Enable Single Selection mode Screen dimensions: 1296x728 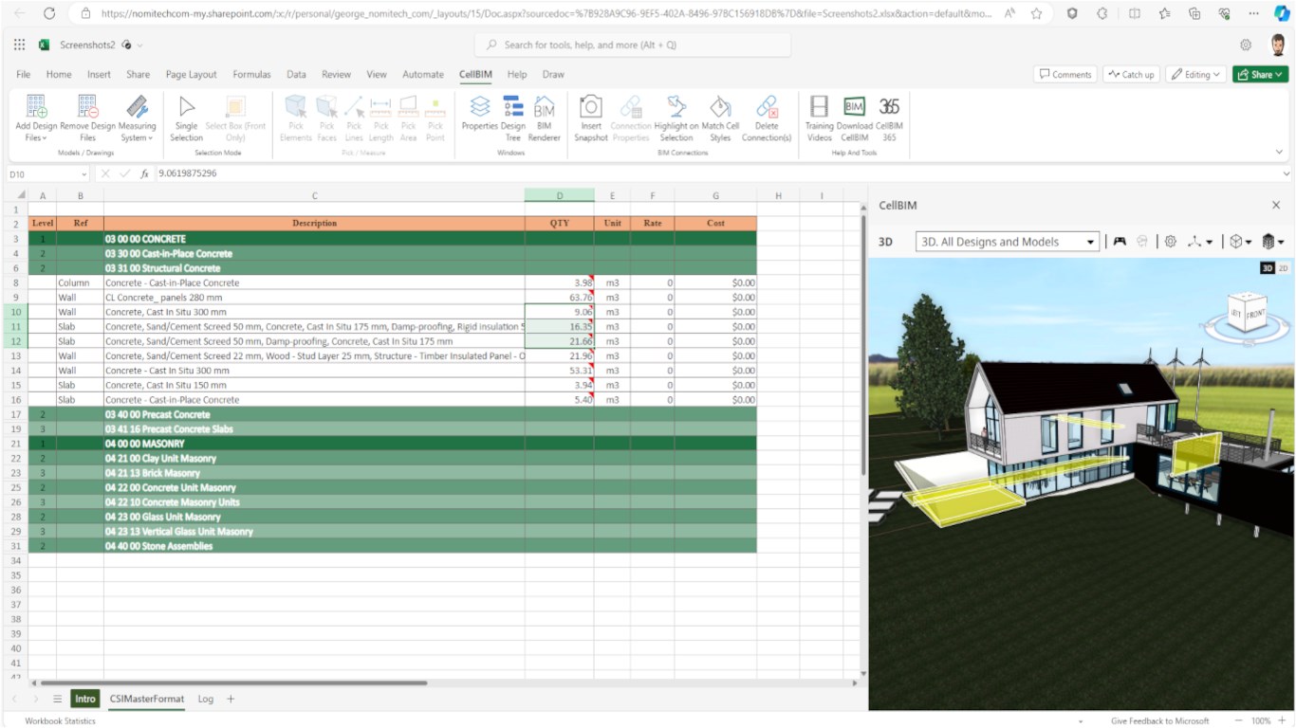pos(187,118)
